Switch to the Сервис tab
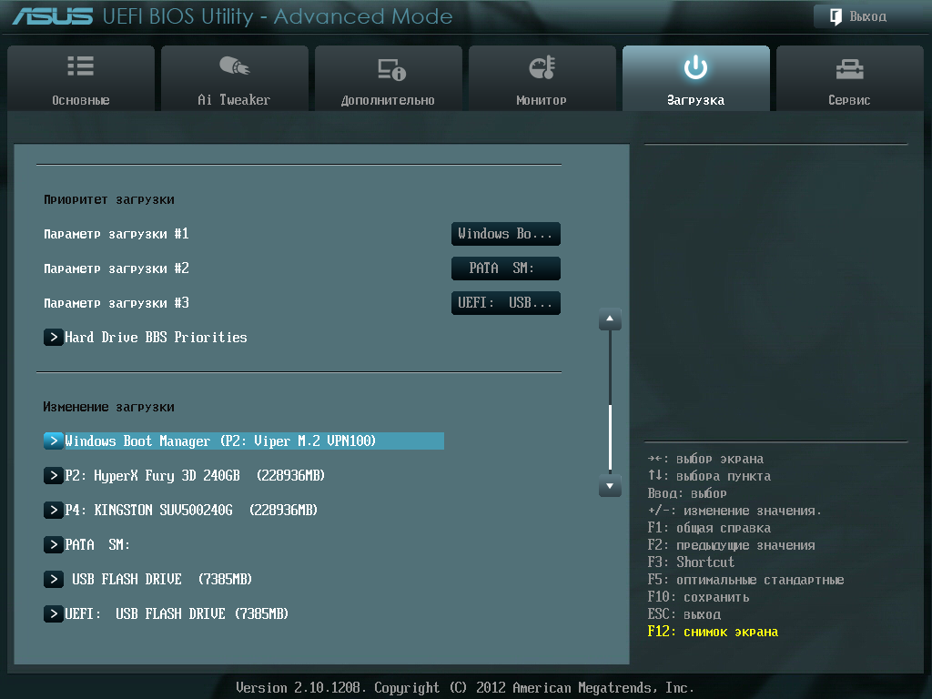This screenshot has height=699, width=932. pyautogui.click(x=850, y=78)
